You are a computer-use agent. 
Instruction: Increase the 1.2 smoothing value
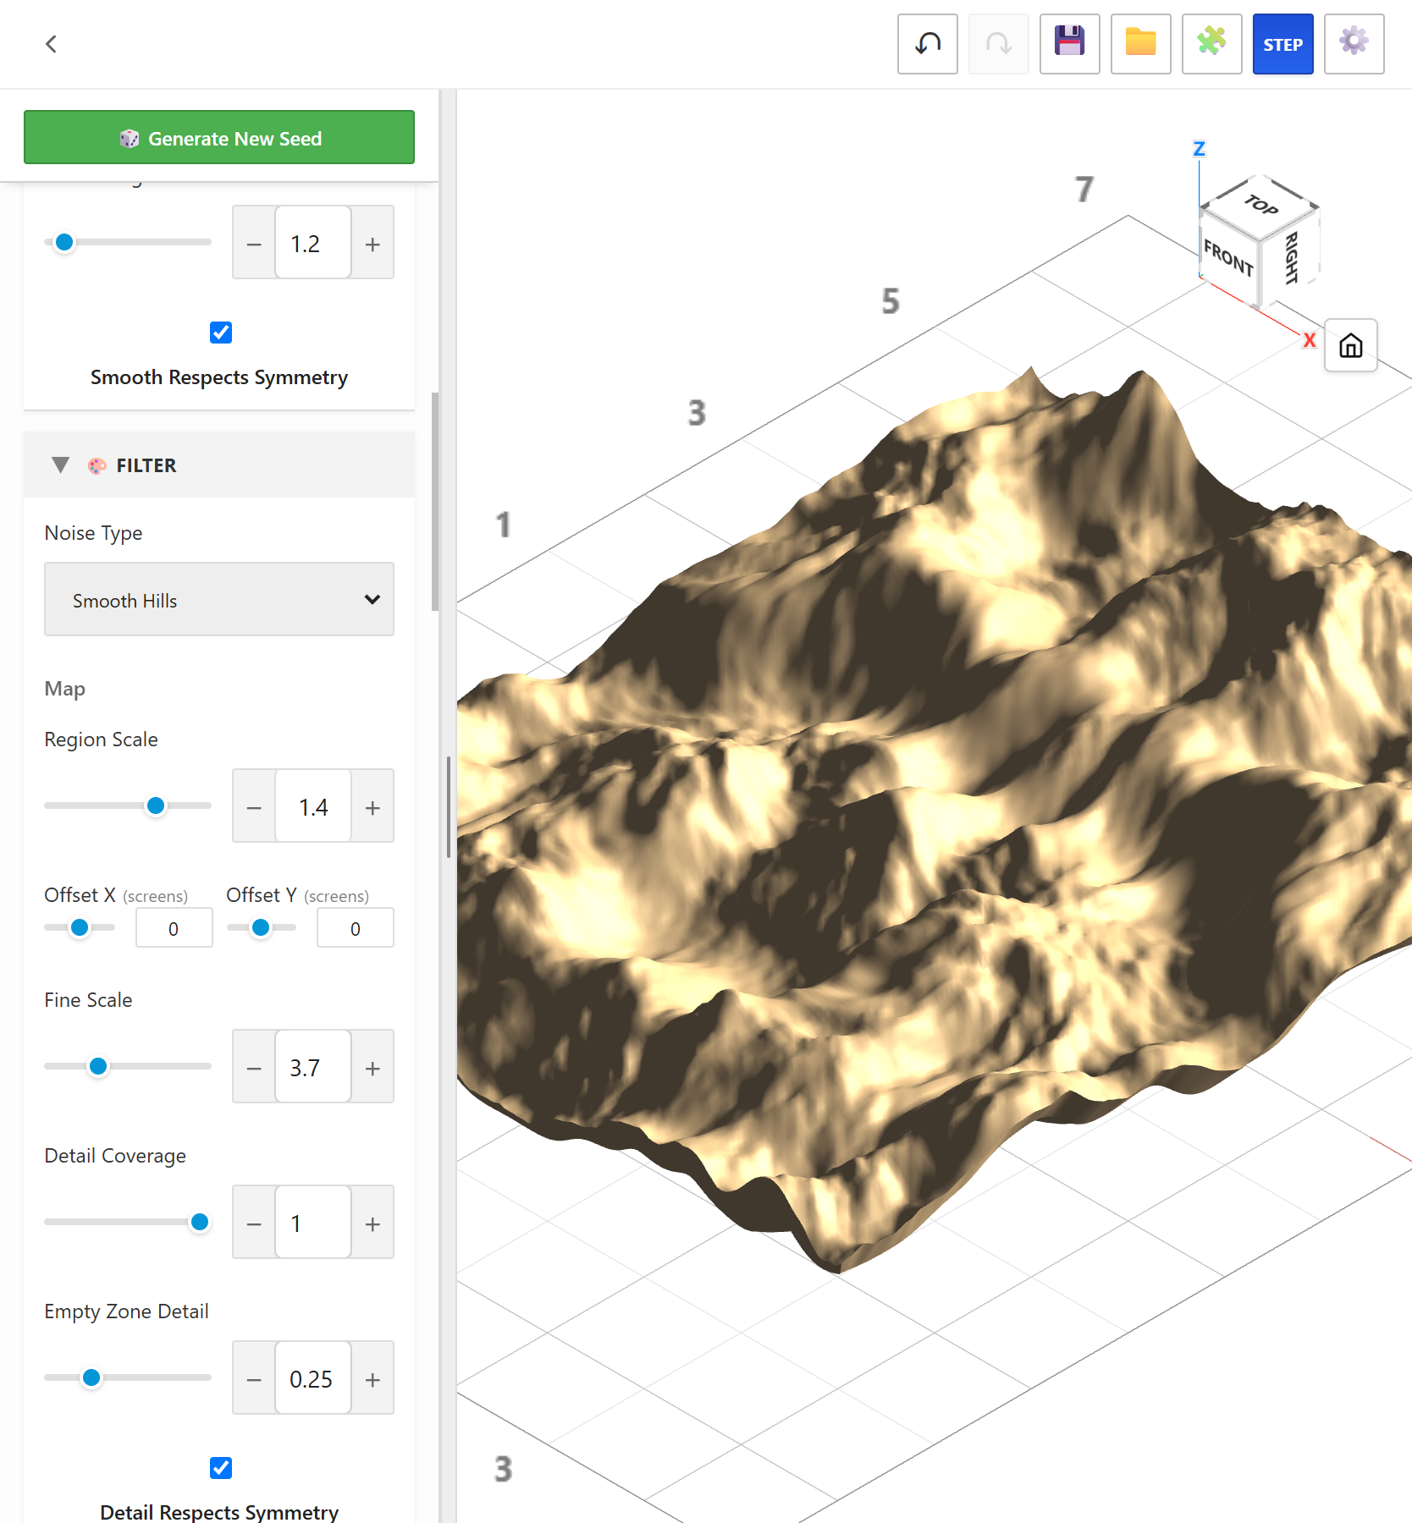coord(372,243)
